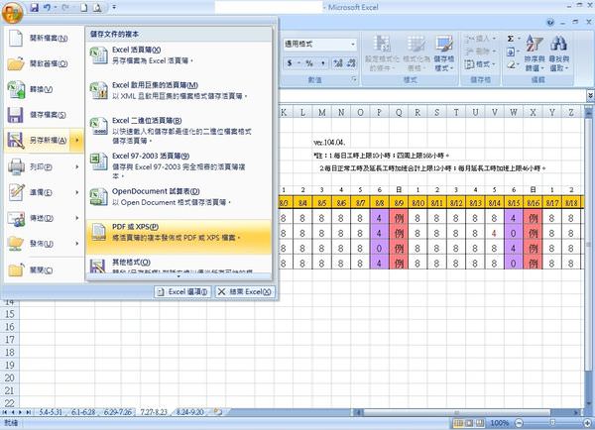The height and width of the screenshot is (430, 595).
Task: Open 格式 format dropdown in cells group
Action: point(480,64)
